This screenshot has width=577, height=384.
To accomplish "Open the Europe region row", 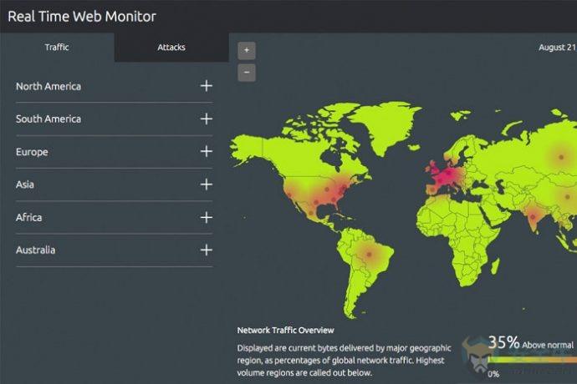I will pyautogui.click(x=32, y=152).
